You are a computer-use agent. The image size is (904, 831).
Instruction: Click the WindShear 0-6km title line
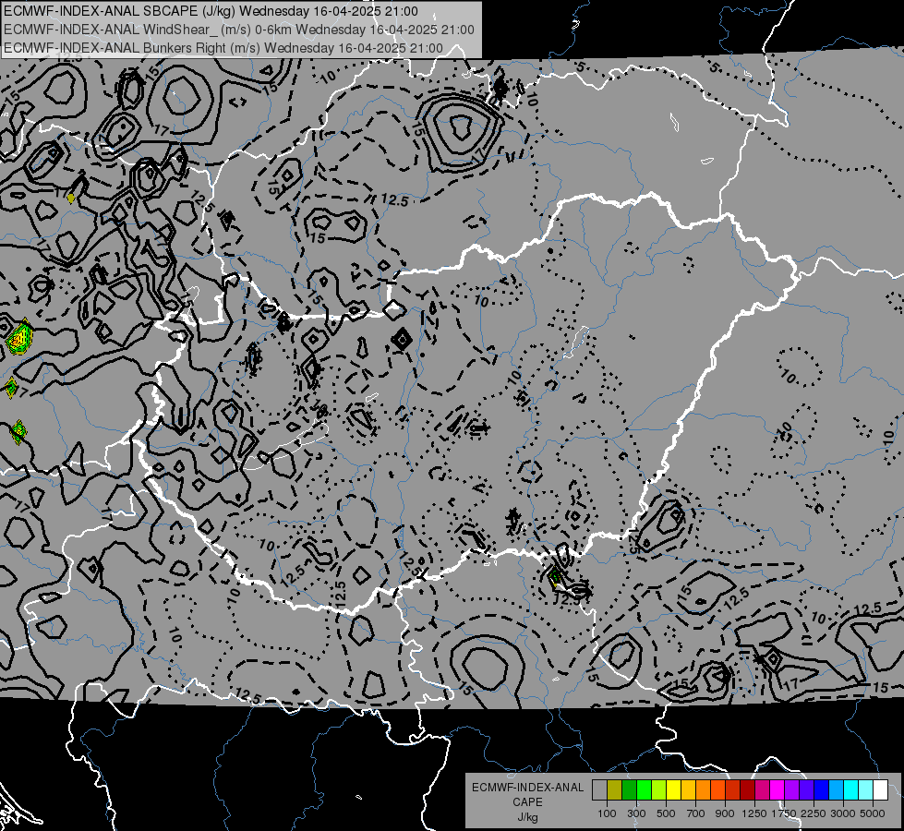click(x=238, y=30)
